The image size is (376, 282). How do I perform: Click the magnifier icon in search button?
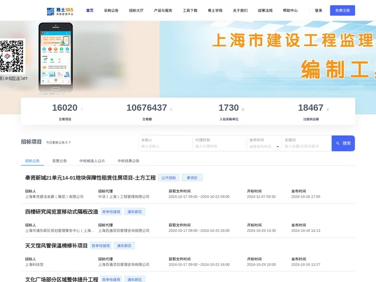pyautogui.click(x=338, y=143)
